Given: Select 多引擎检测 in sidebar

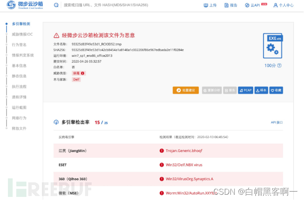Looking at the screenshot, I should pyautogui.click(x=21, y=24).
